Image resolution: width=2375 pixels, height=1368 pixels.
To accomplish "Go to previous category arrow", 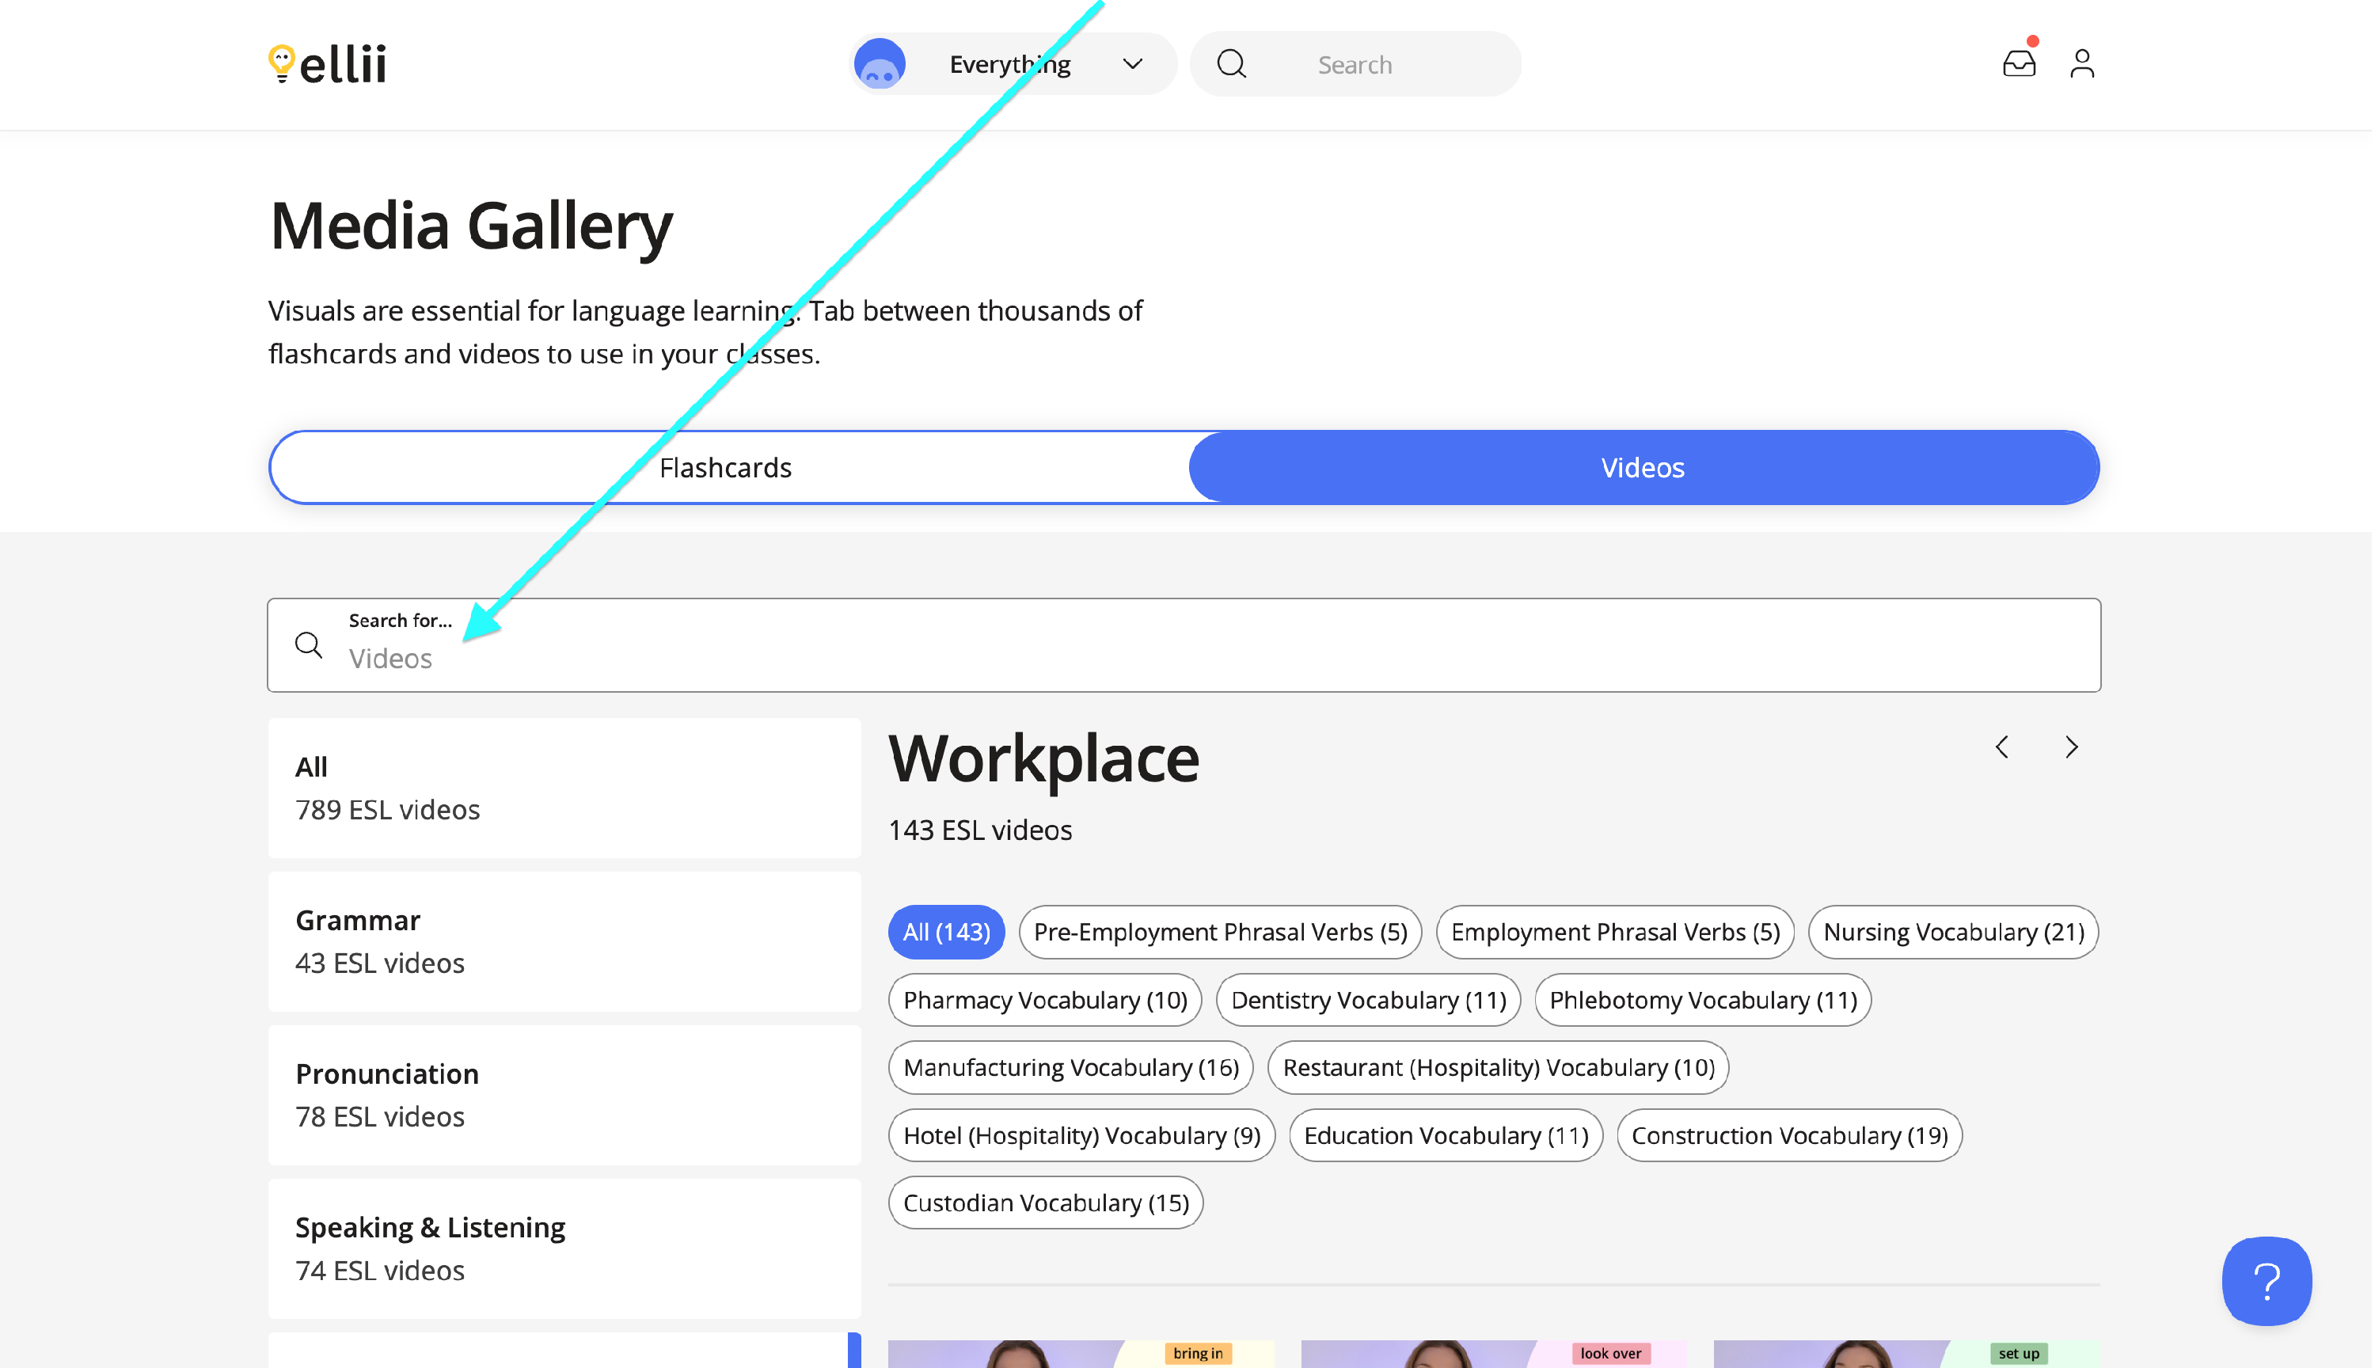I will click(2003, 747).
